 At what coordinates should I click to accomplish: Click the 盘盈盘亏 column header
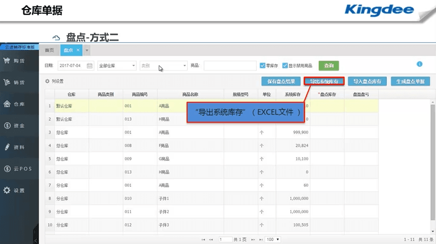coord(361,94)
